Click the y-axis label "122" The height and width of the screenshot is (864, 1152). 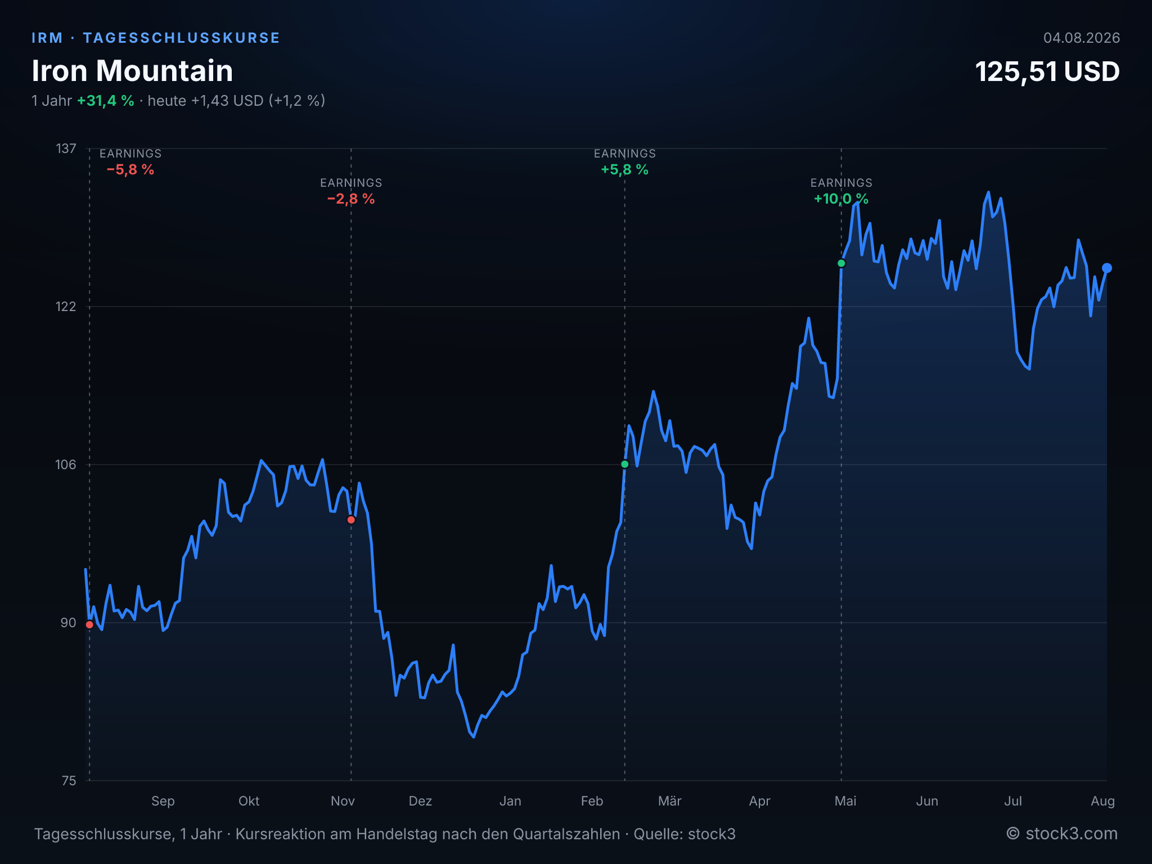[66, 307]
